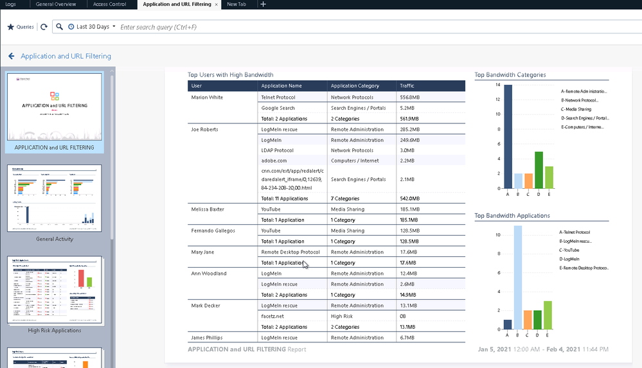Click the E-Remote Desktop Protocol legend entry
Screen dimensions: 642x368
[x=584, y=268]
